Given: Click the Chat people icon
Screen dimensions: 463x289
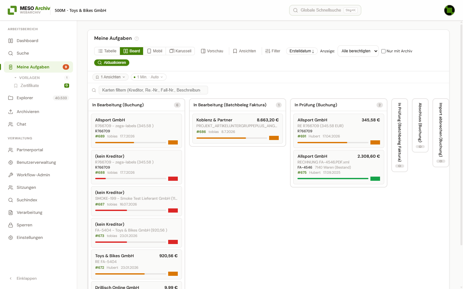Looking at the screenshot, I should (11, 124).
